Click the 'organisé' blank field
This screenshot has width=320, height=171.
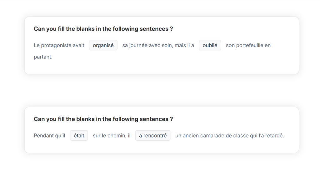[103, 45]
